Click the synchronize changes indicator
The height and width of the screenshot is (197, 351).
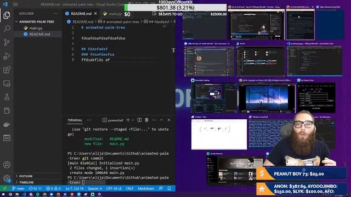[35, 188]
